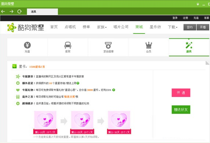
Task: Click the 开播 button
Action: 203,27
